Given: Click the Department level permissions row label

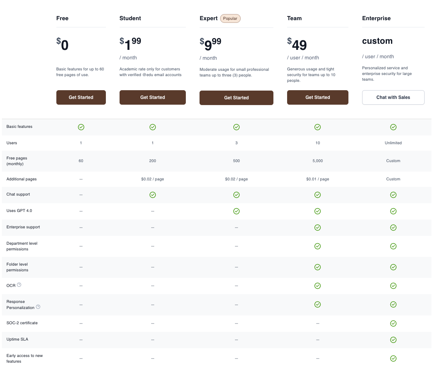Looking at the screenshot, I should (x=22, y=246).
